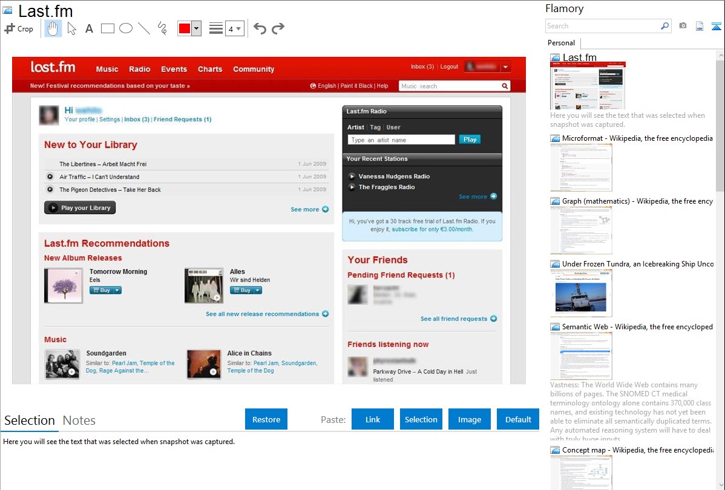The height and width of the screenshot is (490, 725).
Task: Pick the rectangle drawing tool
Action: (108, 28)
